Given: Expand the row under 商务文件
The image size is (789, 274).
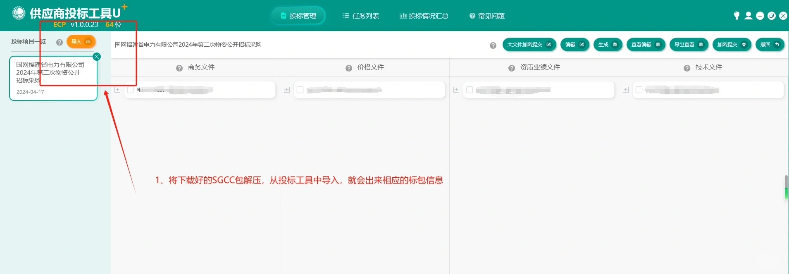Looking at the screenshot, I should point(117,90).
